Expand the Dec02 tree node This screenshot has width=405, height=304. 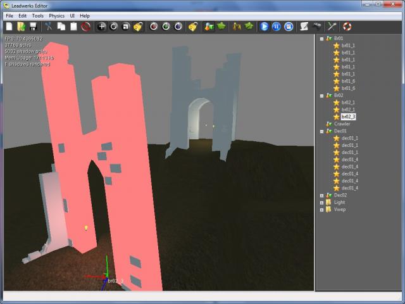(321, 195)
